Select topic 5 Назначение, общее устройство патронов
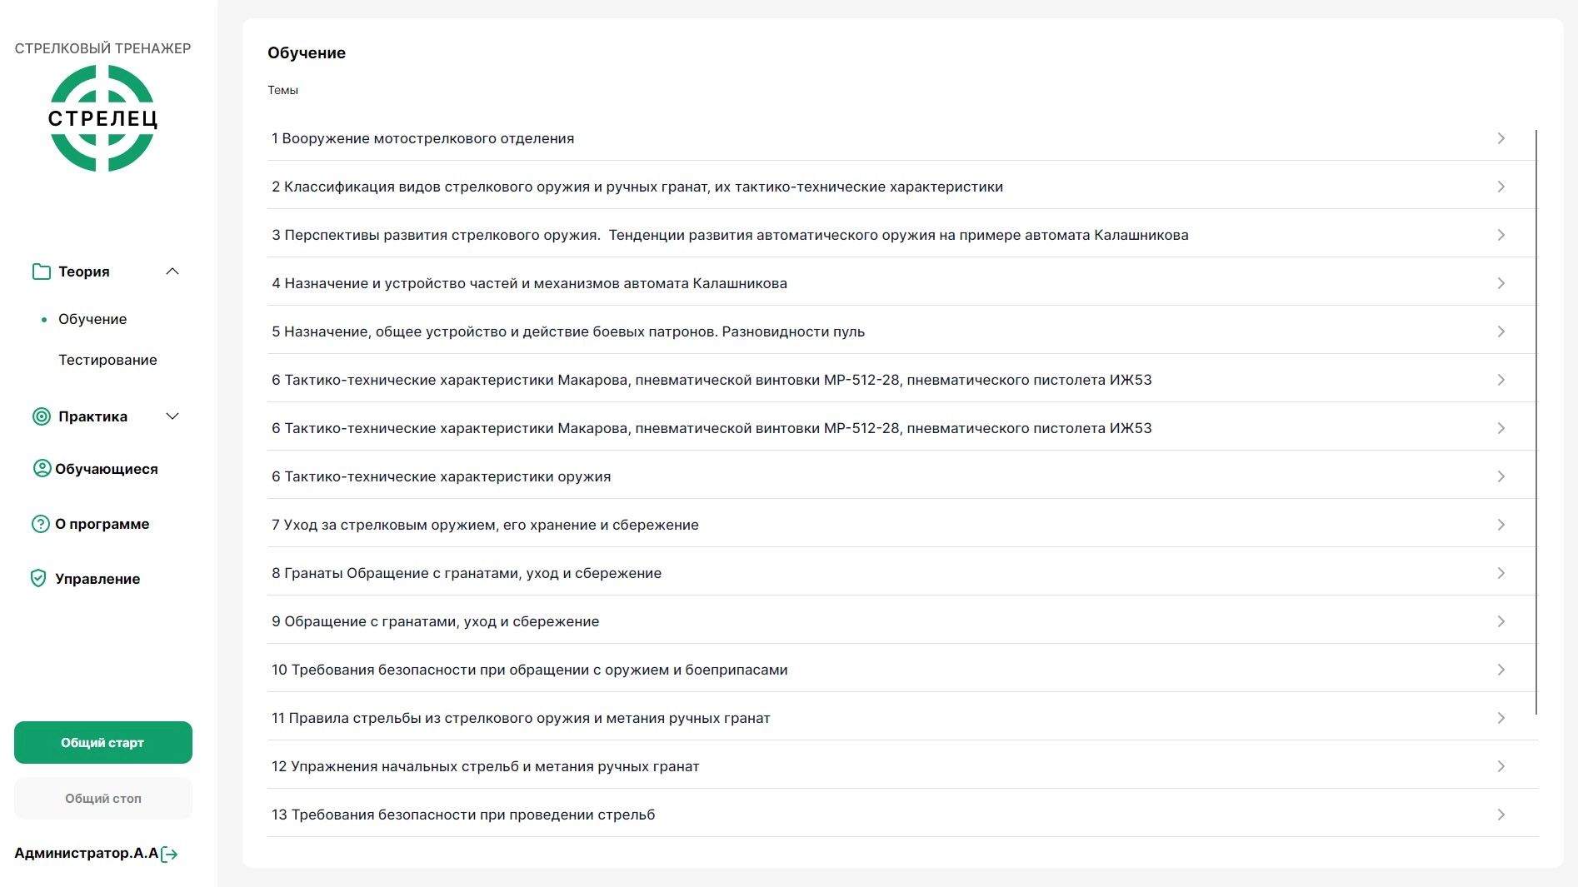The image size is (1578, 887). tap(901, 331)
